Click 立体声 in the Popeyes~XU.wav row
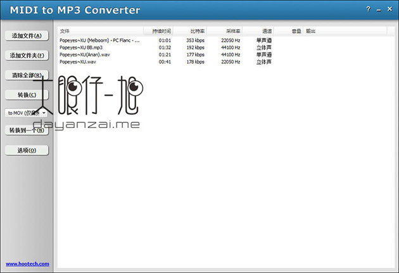 [264, 61]
